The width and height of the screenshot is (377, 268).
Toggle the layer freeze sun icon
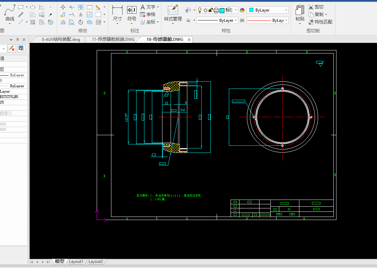pos(205,10)
